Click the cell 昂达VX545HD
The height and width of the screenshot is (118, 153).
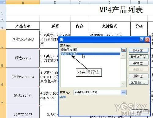click(23, 39)
